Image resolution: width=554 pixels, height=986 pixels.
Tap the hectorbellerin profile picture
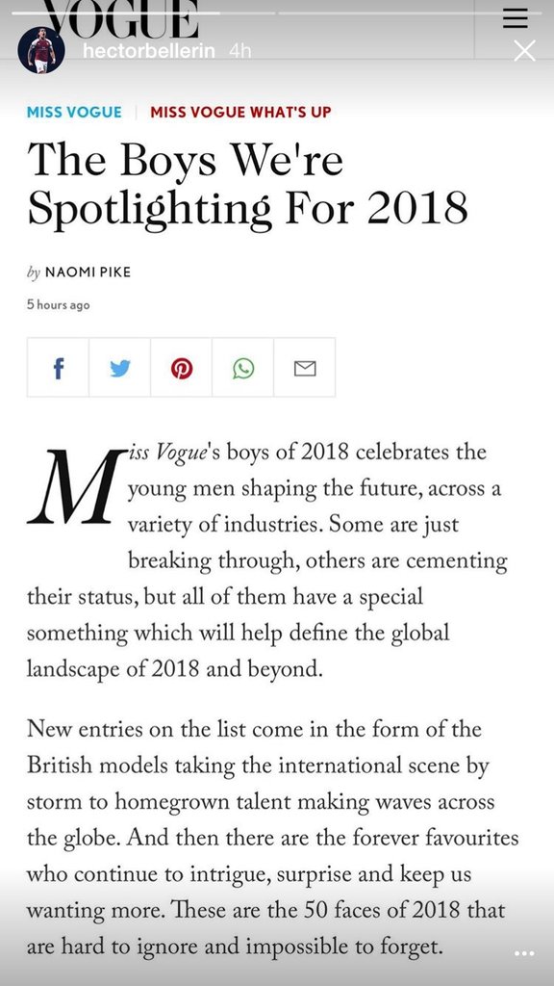40,50
